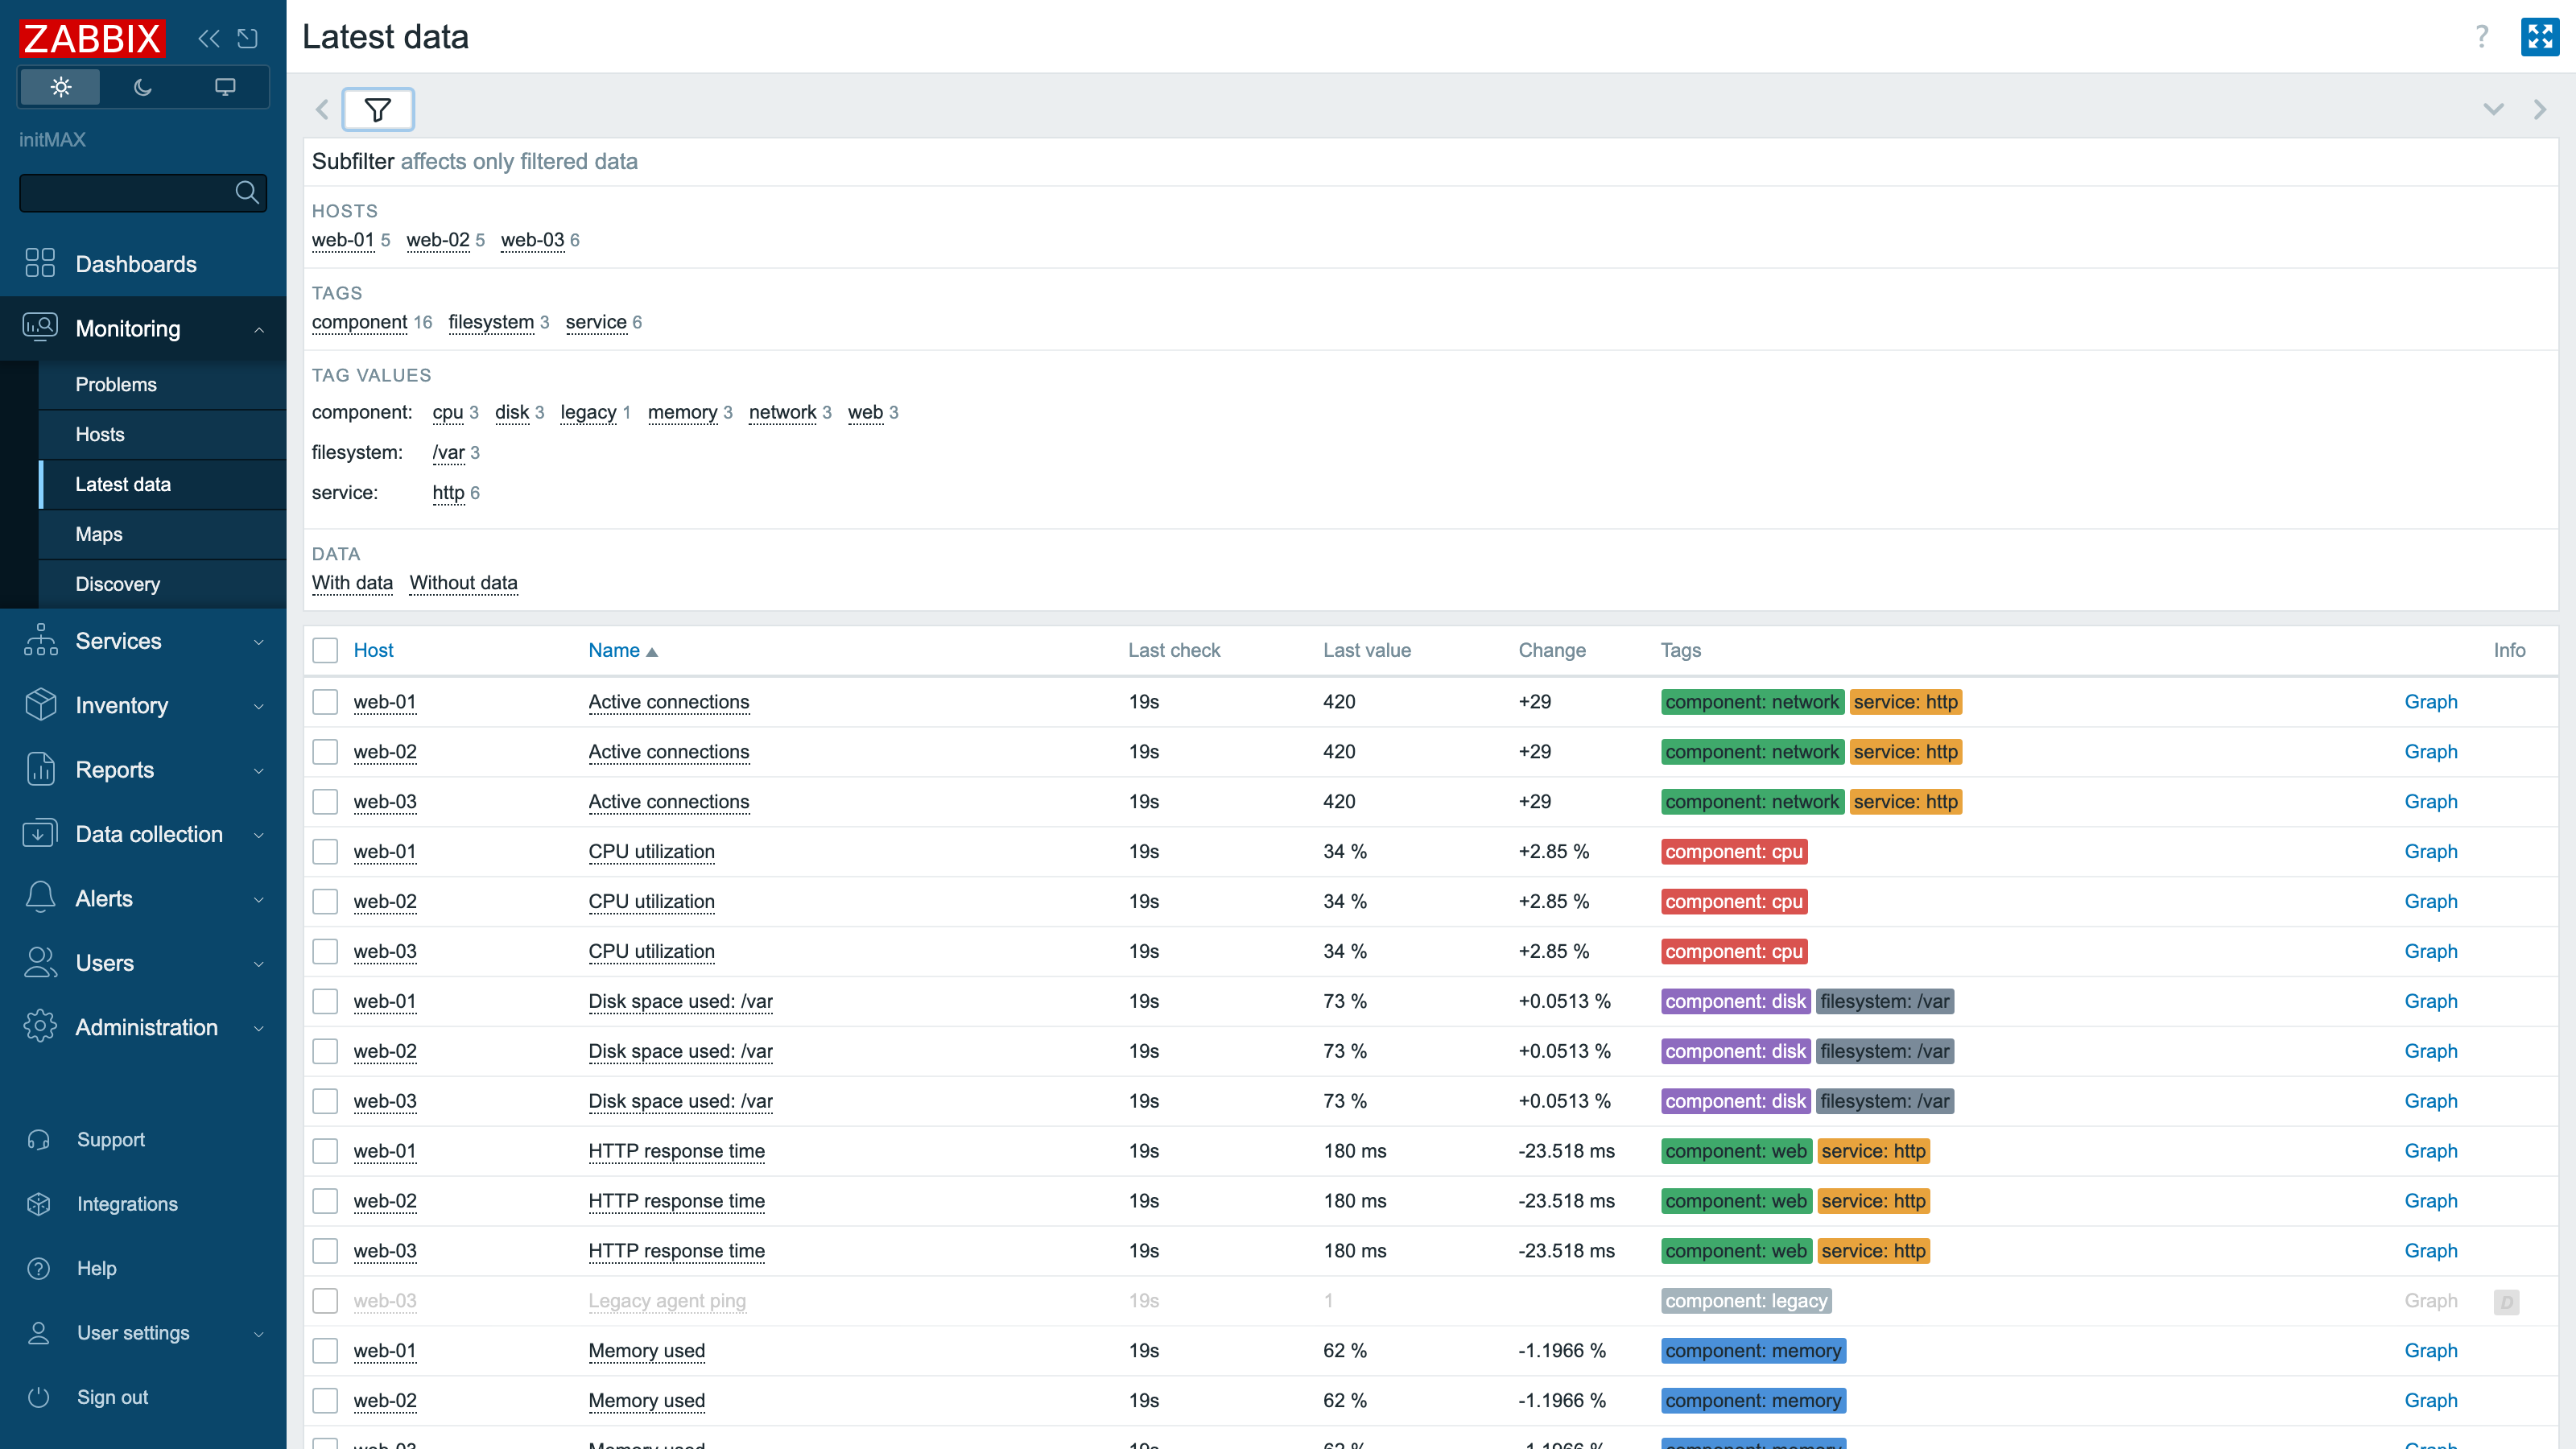This screenshot has width=2576, height=1449.
Task: Collapse the Monitoring menu section
Action: point(143,328)
